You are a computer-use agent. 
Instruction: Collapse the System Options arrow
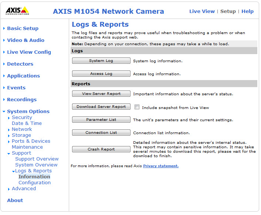(4, 112)
